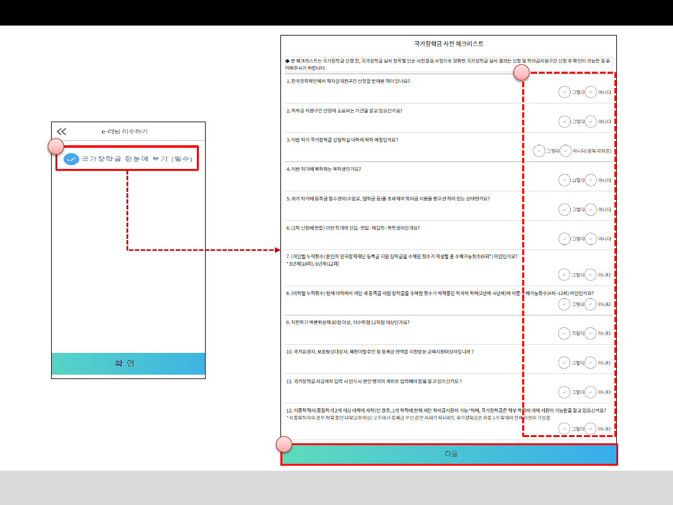Pick 그렇다 for question 7 on 개인별 누적횟수
This screenshot has width=673, height=505.
565,274
